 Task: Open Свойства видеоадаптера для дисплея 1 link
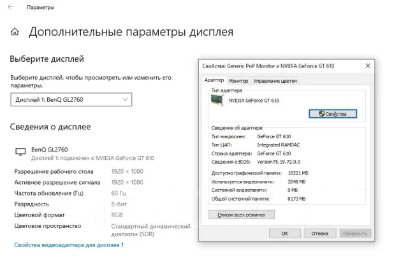[x=69, y=245]
